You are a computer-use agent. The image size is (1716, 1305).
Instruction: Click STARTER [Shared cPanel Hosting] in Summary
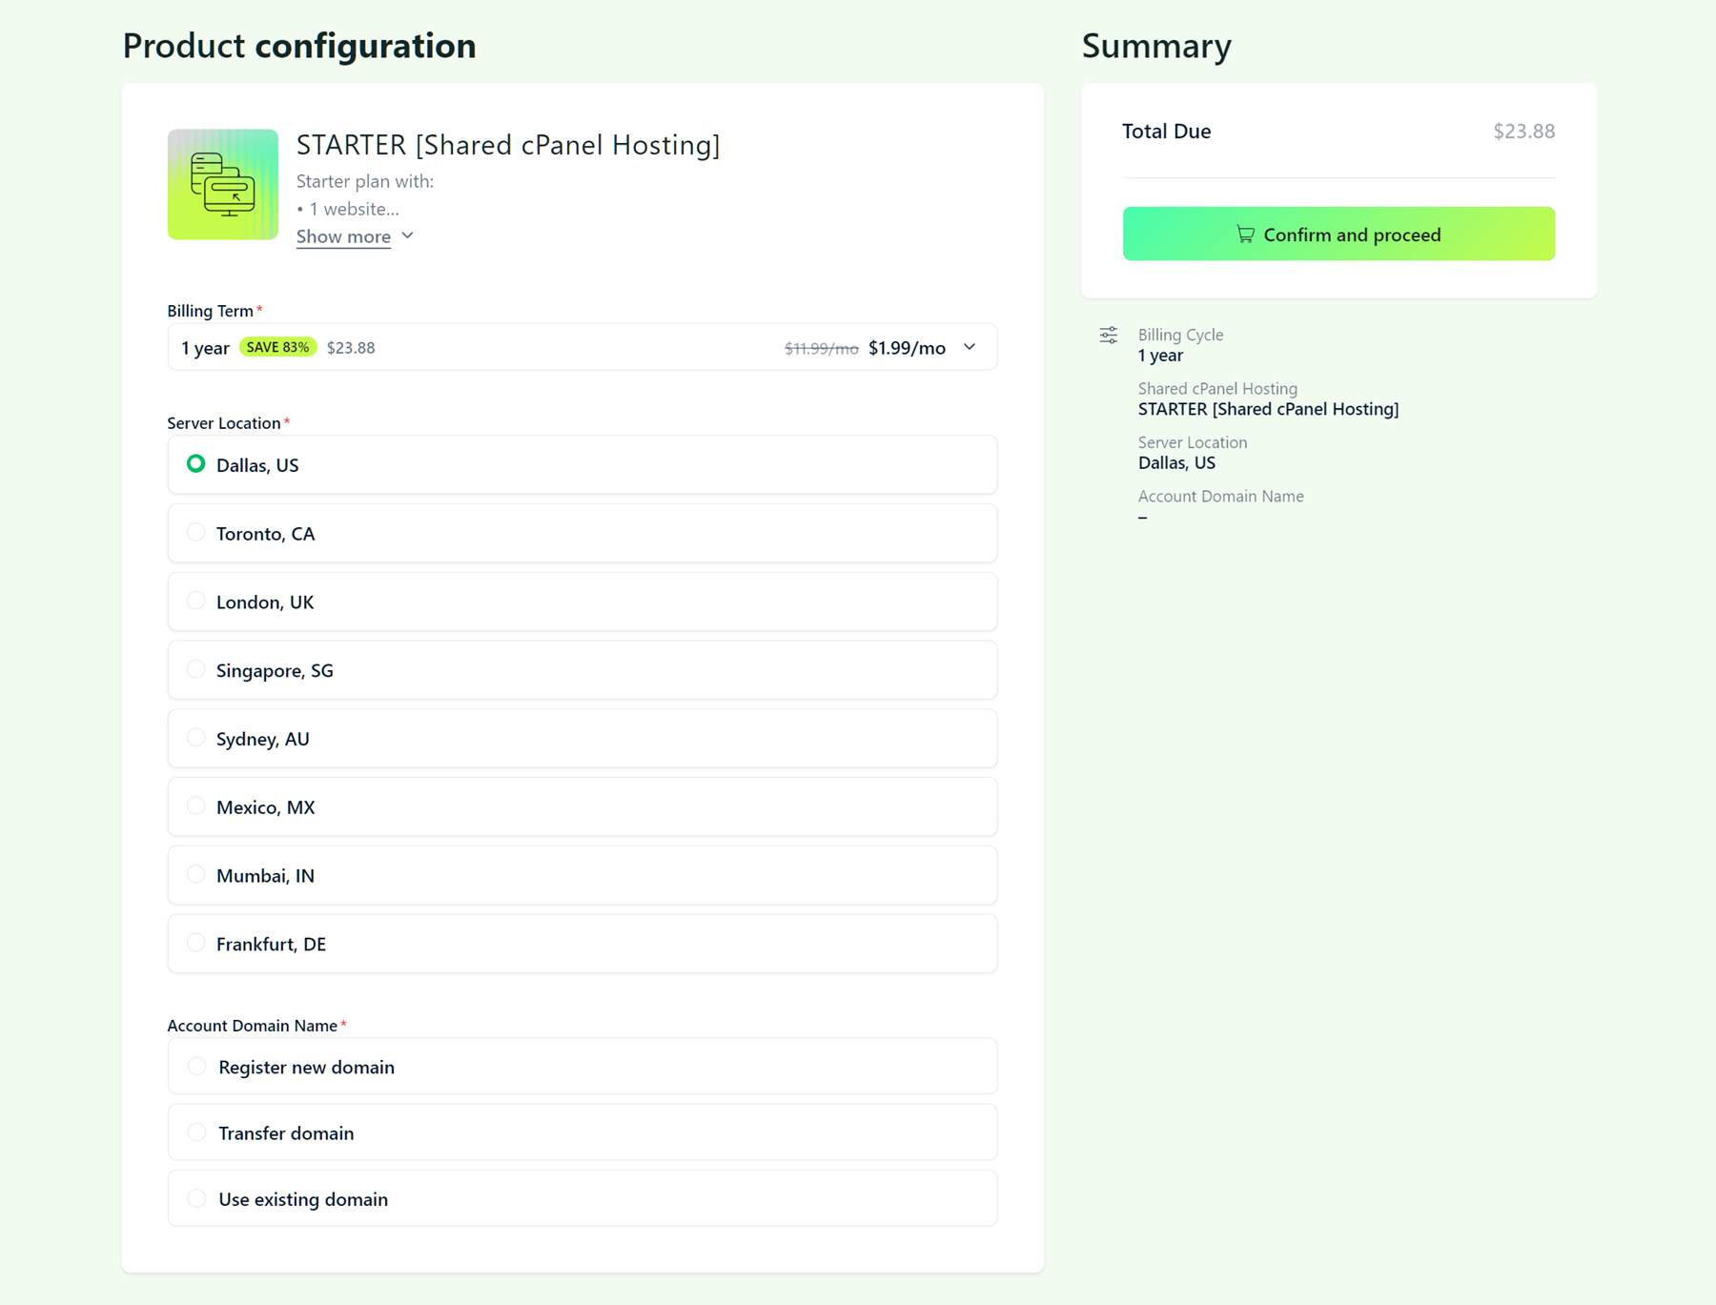click(x=1268, y=409)
